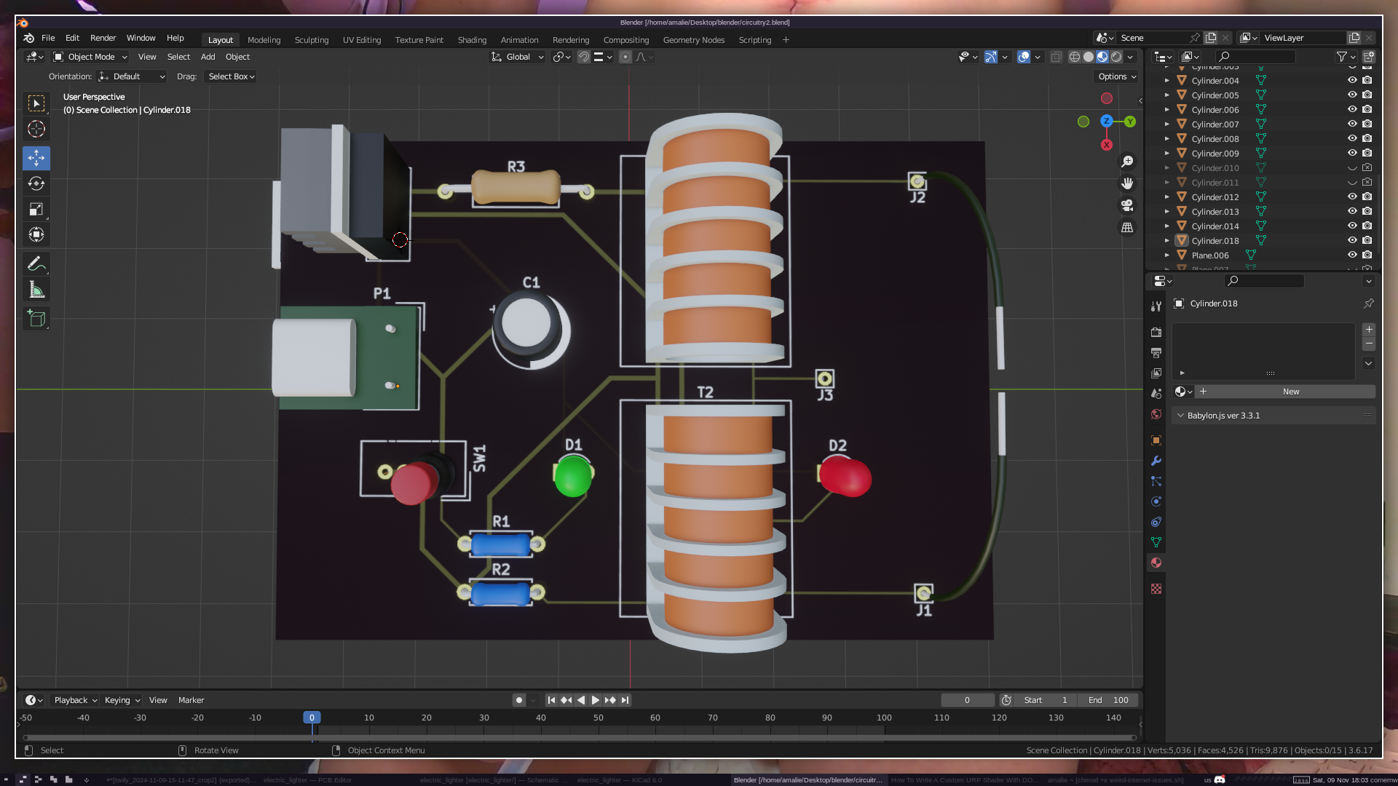Open the Select Box drag dropdown
1398x786 pixels.
[x=231, y=76]
